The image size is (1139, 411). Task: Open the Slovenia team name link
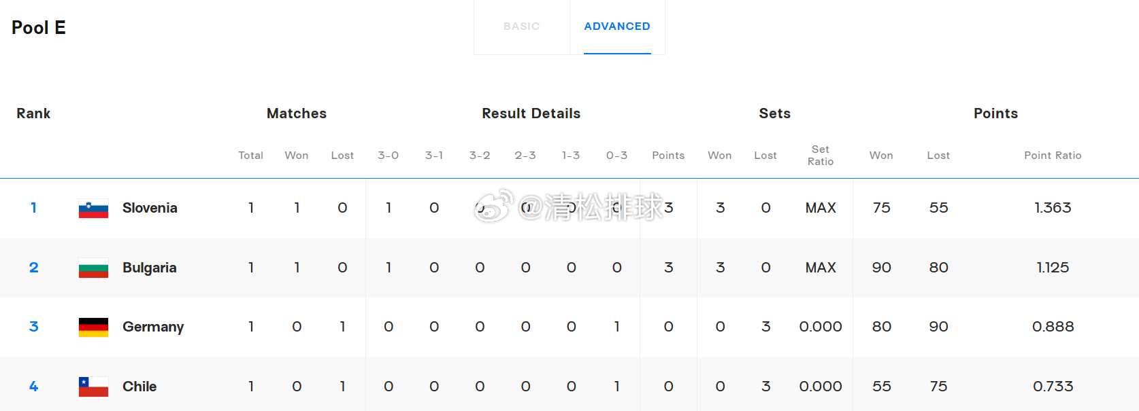tap(150, 208)
